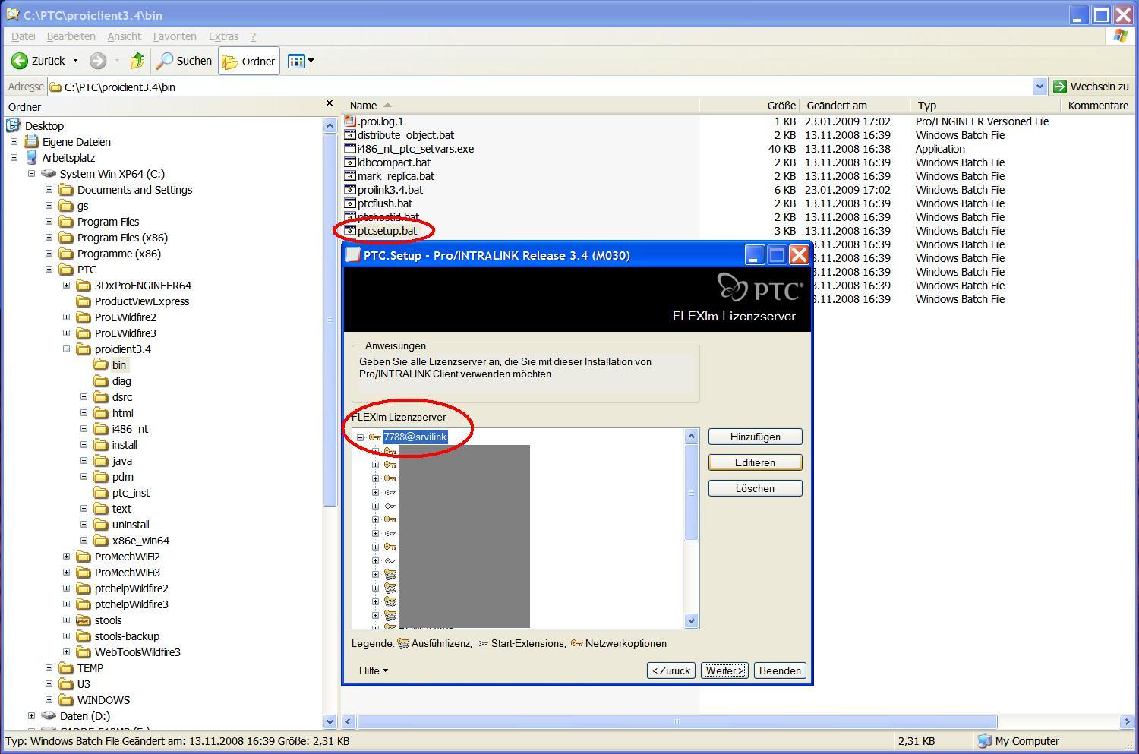Collapse System Win XP64 (C:) node
Viewport: 1139px width, 754px height.
click(31, 174)
